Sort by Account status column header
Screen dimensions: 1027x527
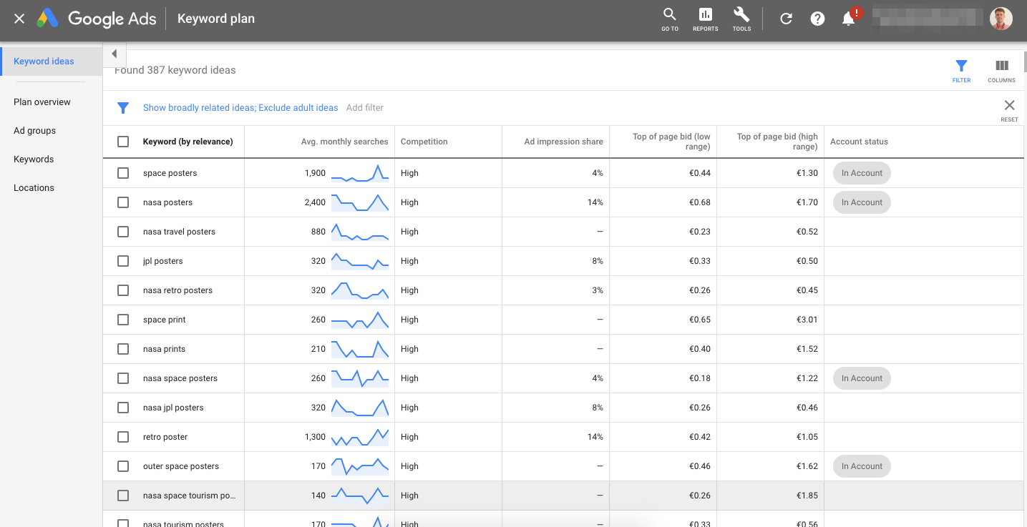tap(859, 142)
